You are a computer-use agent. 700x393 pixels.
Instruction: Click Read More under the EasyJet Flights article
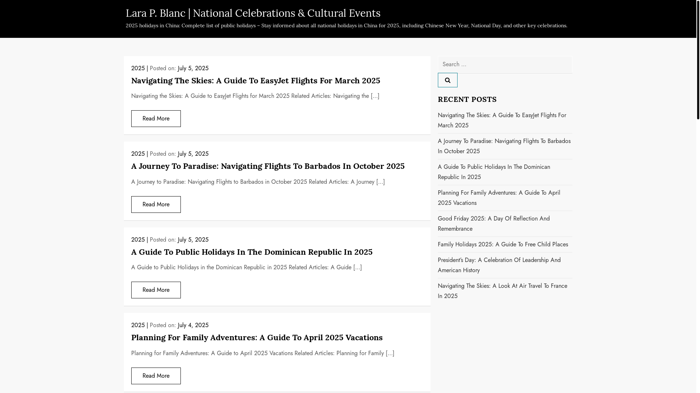tap(156, 119)
